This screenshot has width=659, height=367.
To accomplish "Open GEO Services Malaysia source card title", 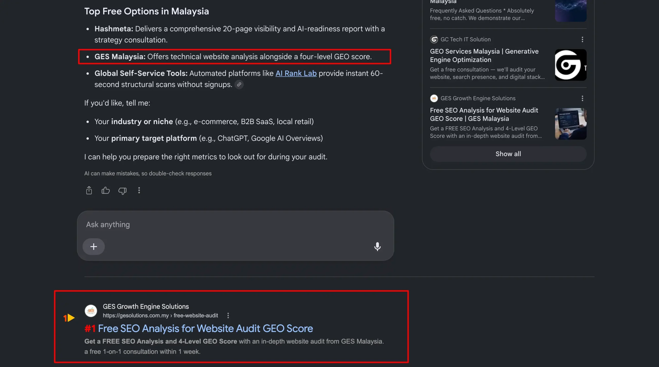I will [484, 55].
